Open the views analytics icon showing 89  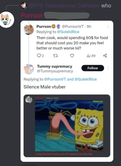[89, 56]
